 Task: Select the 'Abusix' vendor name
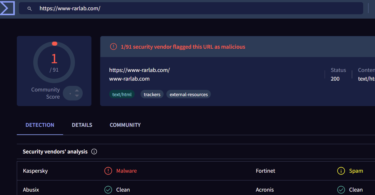pos(31,190)
